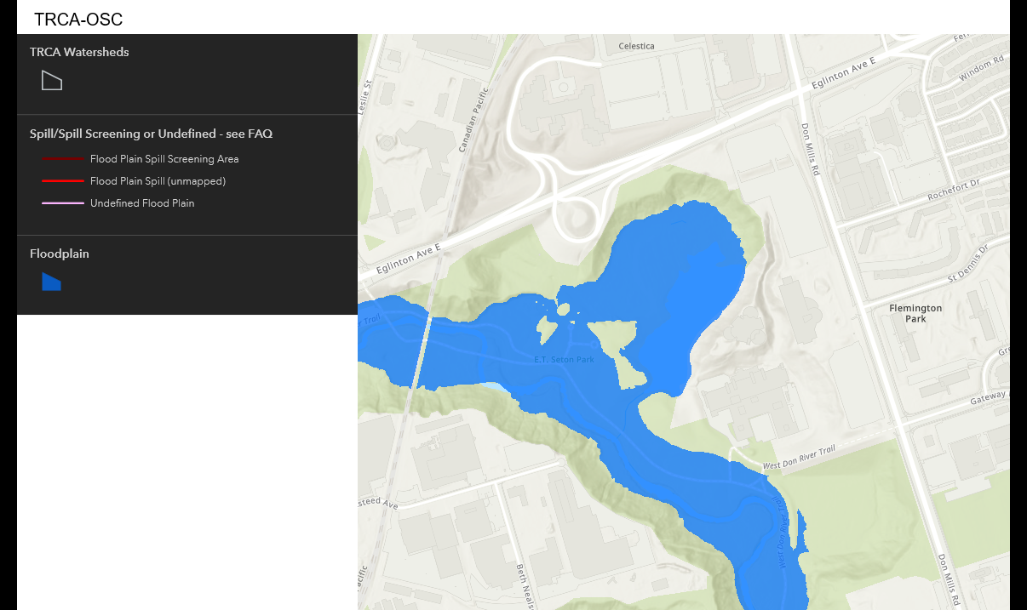The height and width of the screenshot is (610, 1027).
Task: Click the Undefined Flood Plain label
Action: 142,203
